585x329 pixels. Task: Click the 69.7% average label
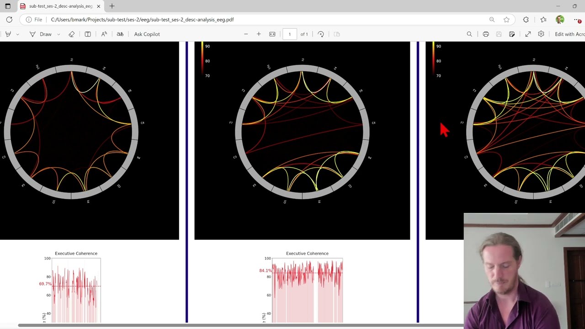click(x=45, y=284)
